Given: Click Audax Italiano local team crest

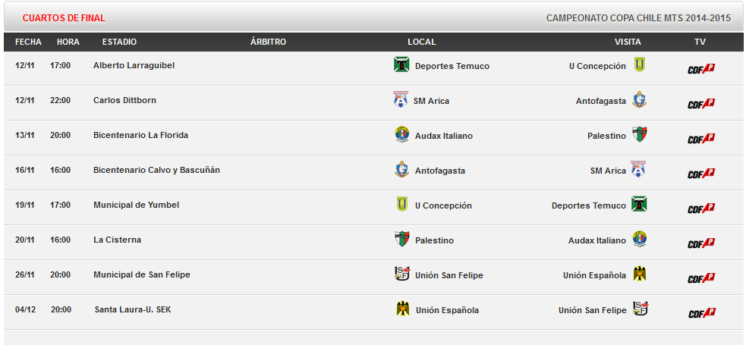Looking at the screenshot, I should (402, 134).
